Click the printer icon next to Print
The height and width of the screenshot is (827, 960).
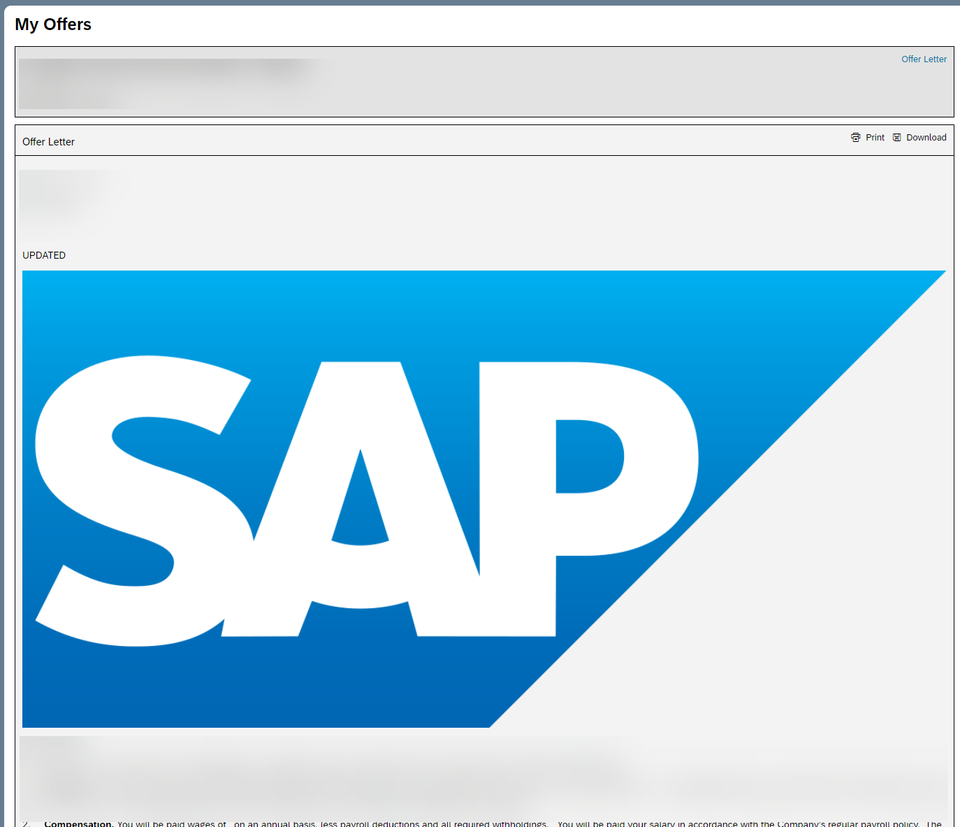856,138
